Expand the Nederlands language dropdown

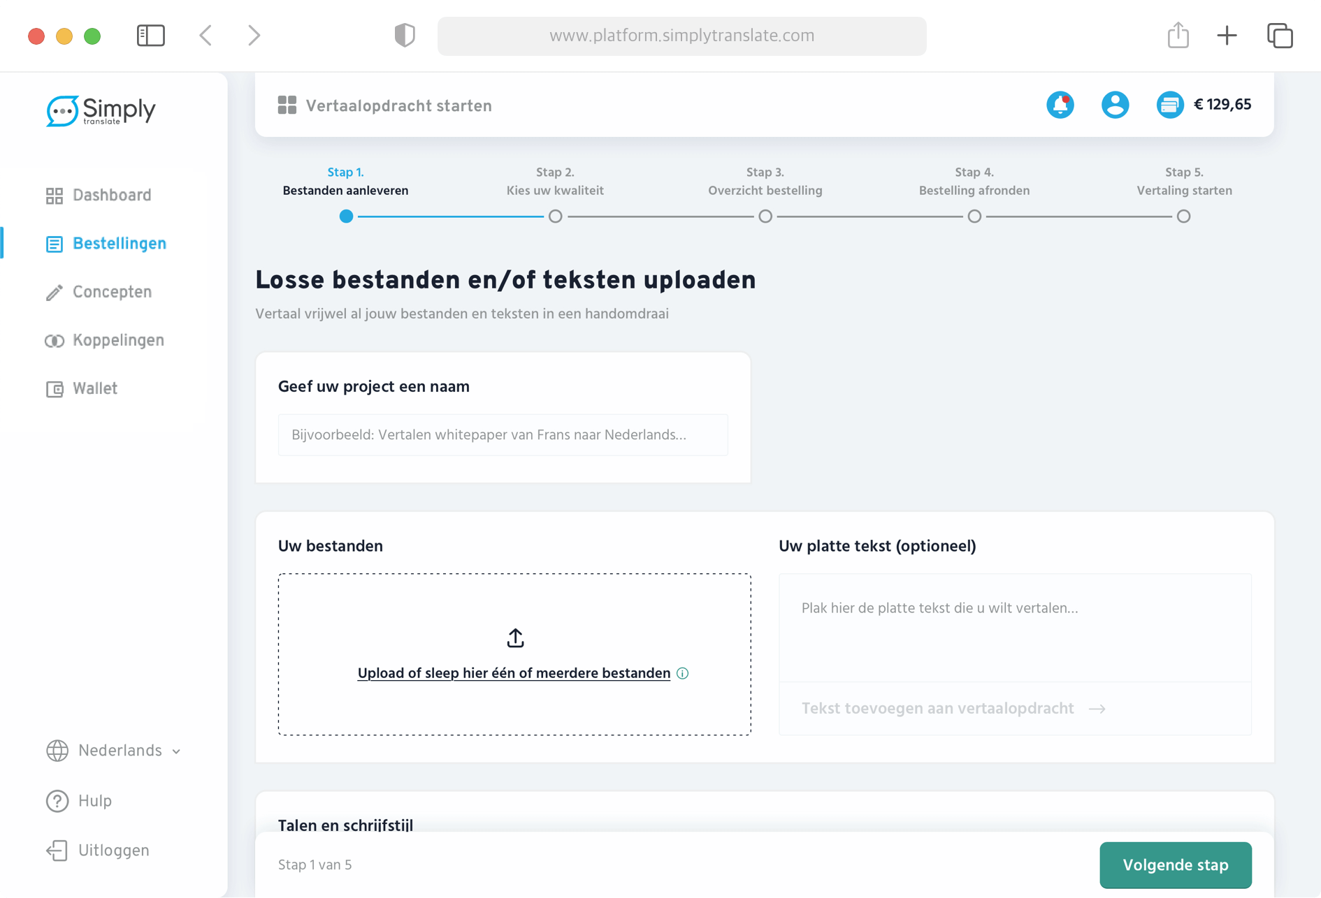pos(176,751)
